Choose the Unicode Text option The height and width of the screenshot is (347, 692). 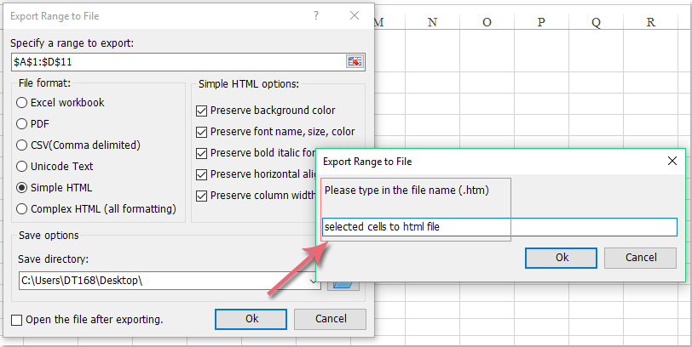[23, 167]
